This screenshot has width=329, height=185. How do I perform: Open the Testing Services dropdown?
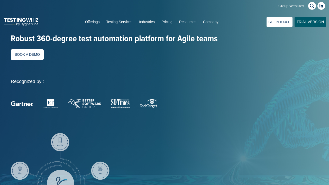[x=119, y=22]
